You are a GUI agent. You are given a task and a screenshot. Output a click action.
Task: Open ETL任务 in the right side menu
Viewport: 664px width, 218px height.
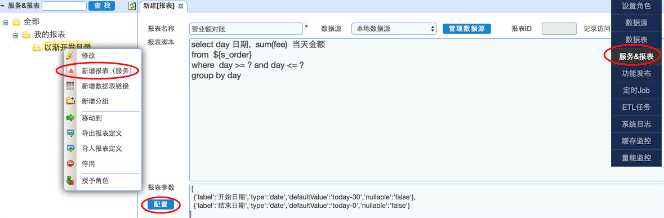[x=636, y=107]
